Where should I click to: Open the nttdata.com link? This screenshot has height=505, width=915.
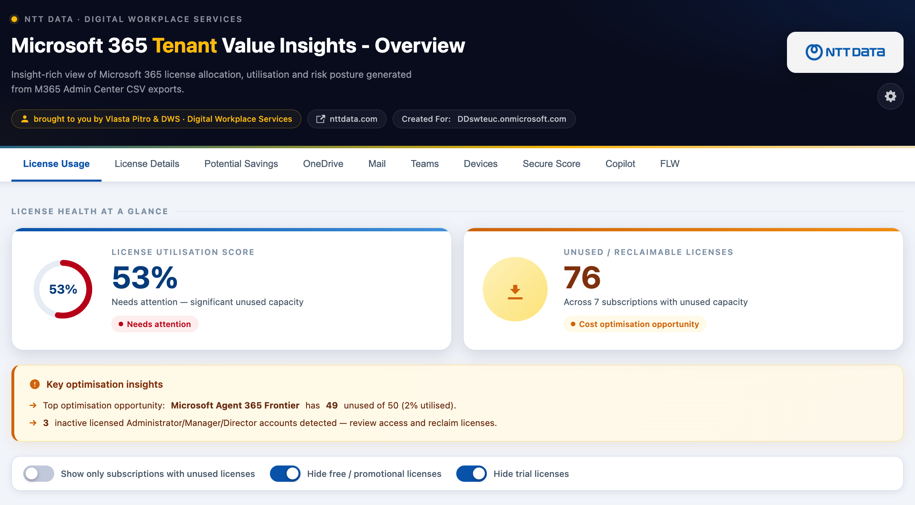(x=347, y=119)
